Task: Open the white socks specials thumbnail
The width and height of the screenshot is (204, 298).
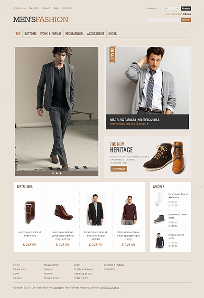Action: [159, 199]
